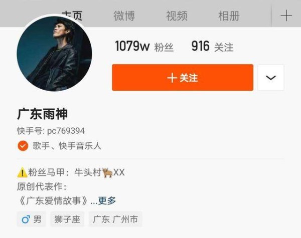Switch to the 视频 tab
Screen dimensions: 301x238
[x=177, y=16]
